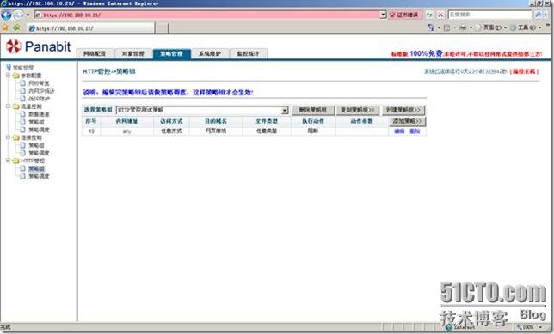The width and height of the screenshot is (554, 334).
Task: Open 策略组 under 连接控制
Action: tap(36, 145)
